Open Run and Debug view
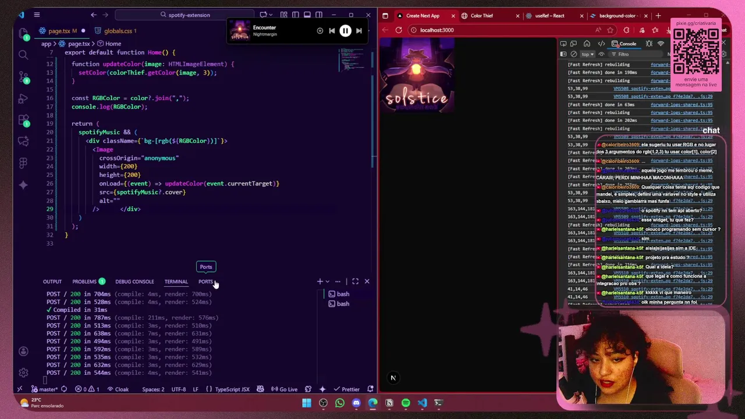 [x=23, y=98]
